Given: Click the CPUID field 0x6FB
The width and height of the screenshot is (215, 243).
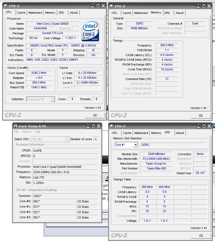Looking at the screenshot, I should [x=65, y=150].
